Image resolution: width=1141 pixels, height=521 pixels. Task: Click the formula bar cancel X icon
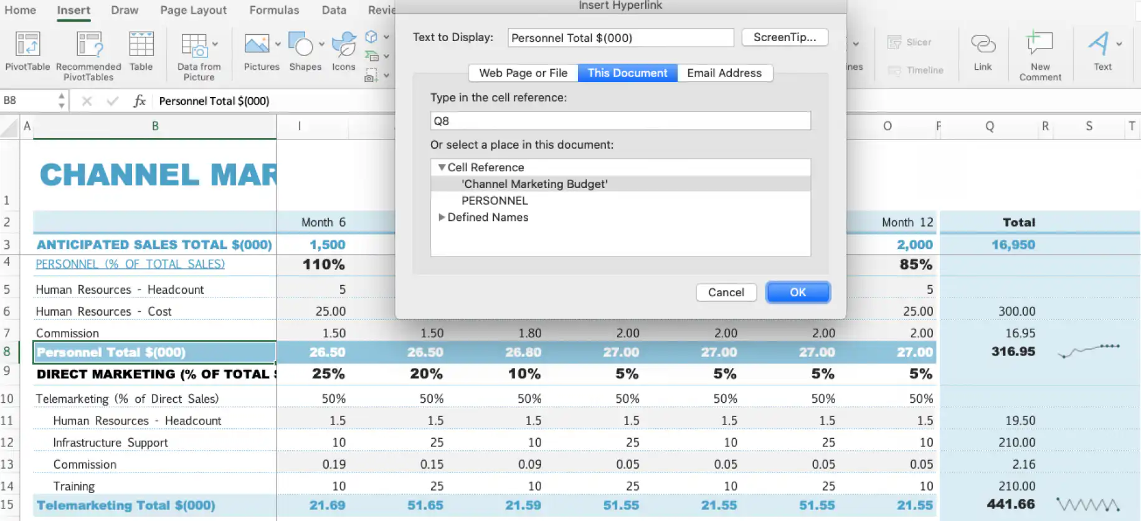tap(87, 101)
